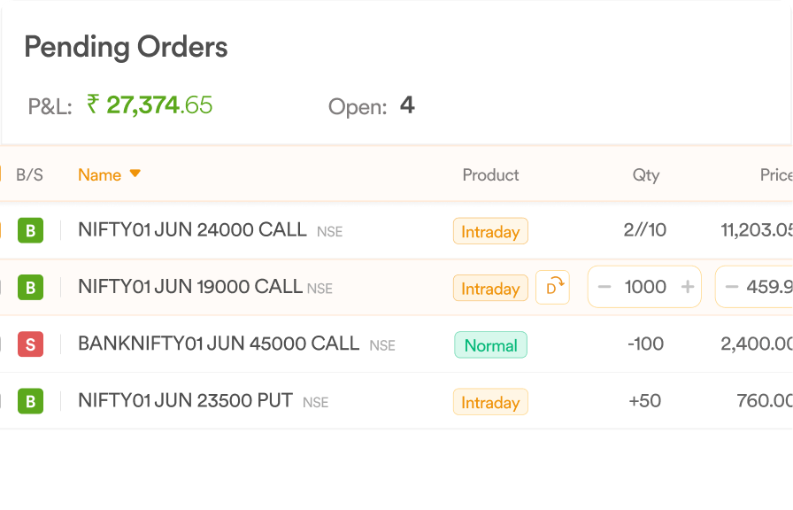Decrease quantity 1000 with minus button
Screen dimensions: 793x510
click(x=604, y=287)
